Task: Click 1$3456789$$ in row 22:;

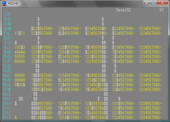Action: tap(96, 113)
